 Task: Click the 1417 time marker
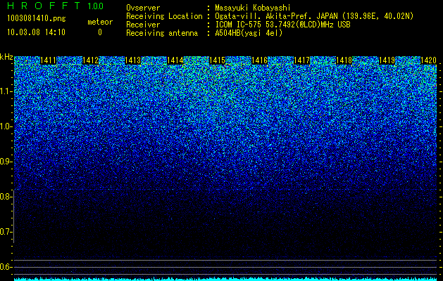click(302, 60)
